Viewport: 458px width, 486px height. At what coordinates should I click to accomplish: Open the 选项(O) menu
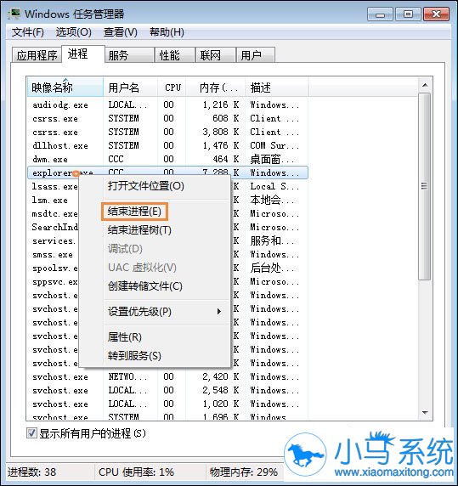click(73, 32)
